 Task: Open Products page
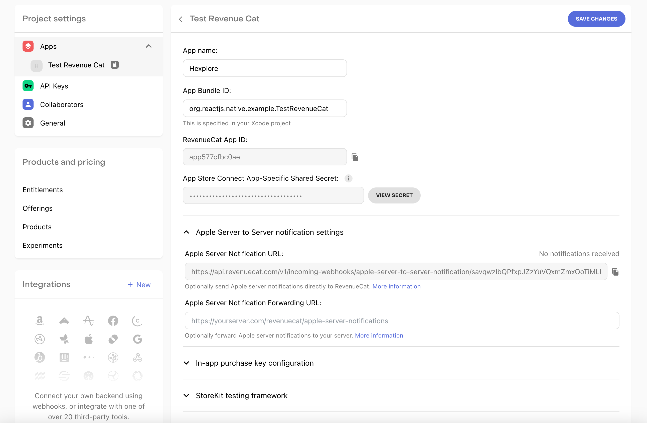(37, 227)
